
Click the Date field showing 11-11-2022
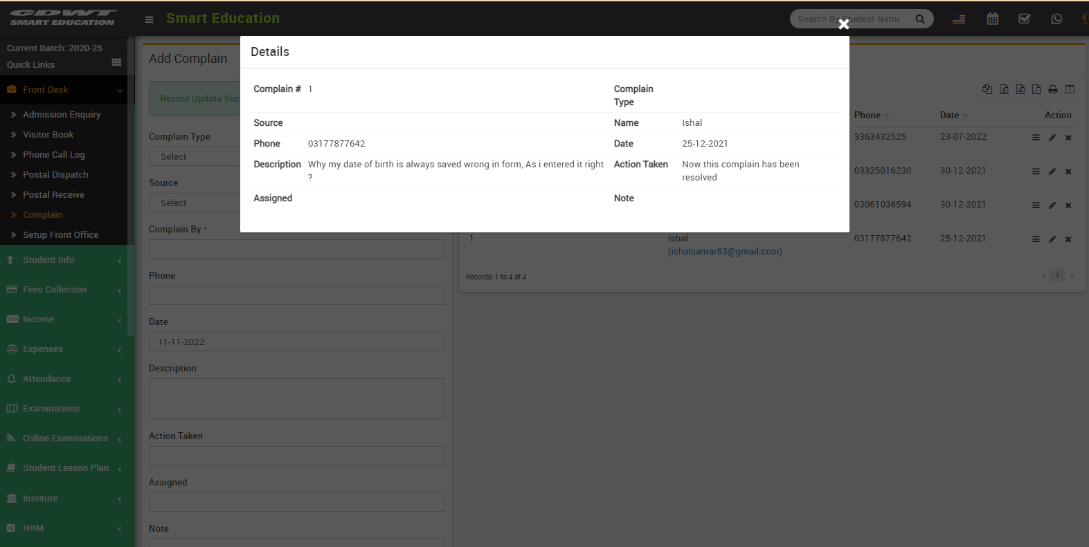297,342
